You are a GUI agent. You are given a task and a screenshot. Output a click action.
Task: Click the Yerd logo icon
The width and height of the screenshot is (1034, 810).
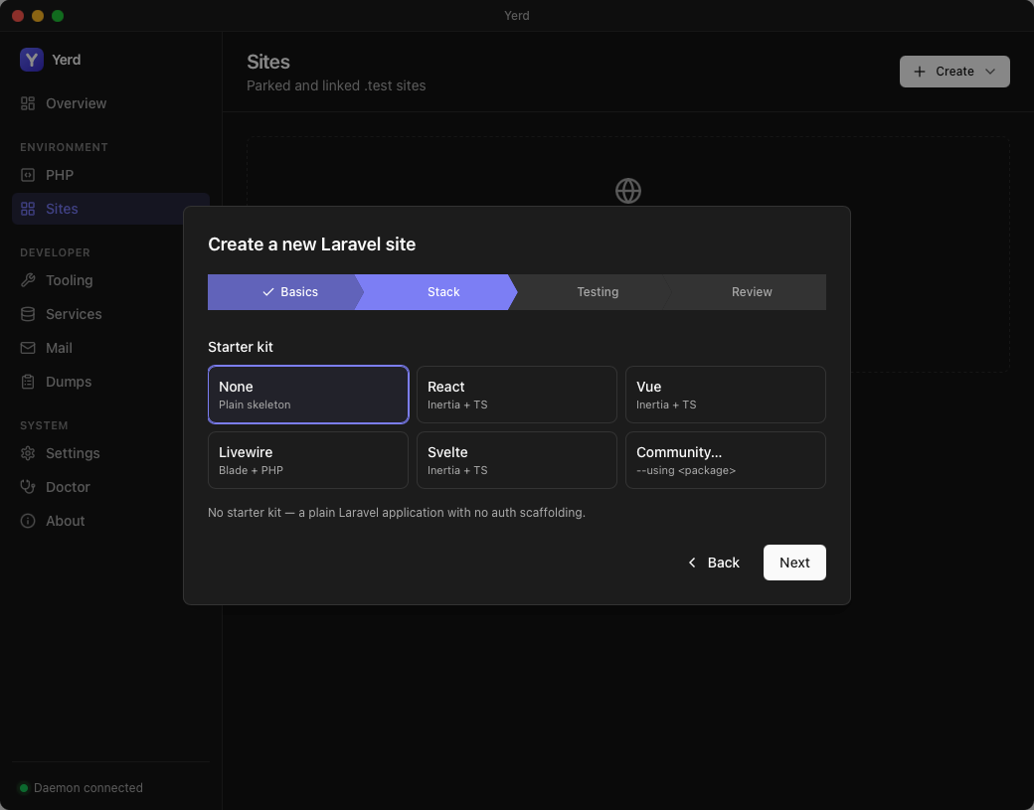pos(32,60)
